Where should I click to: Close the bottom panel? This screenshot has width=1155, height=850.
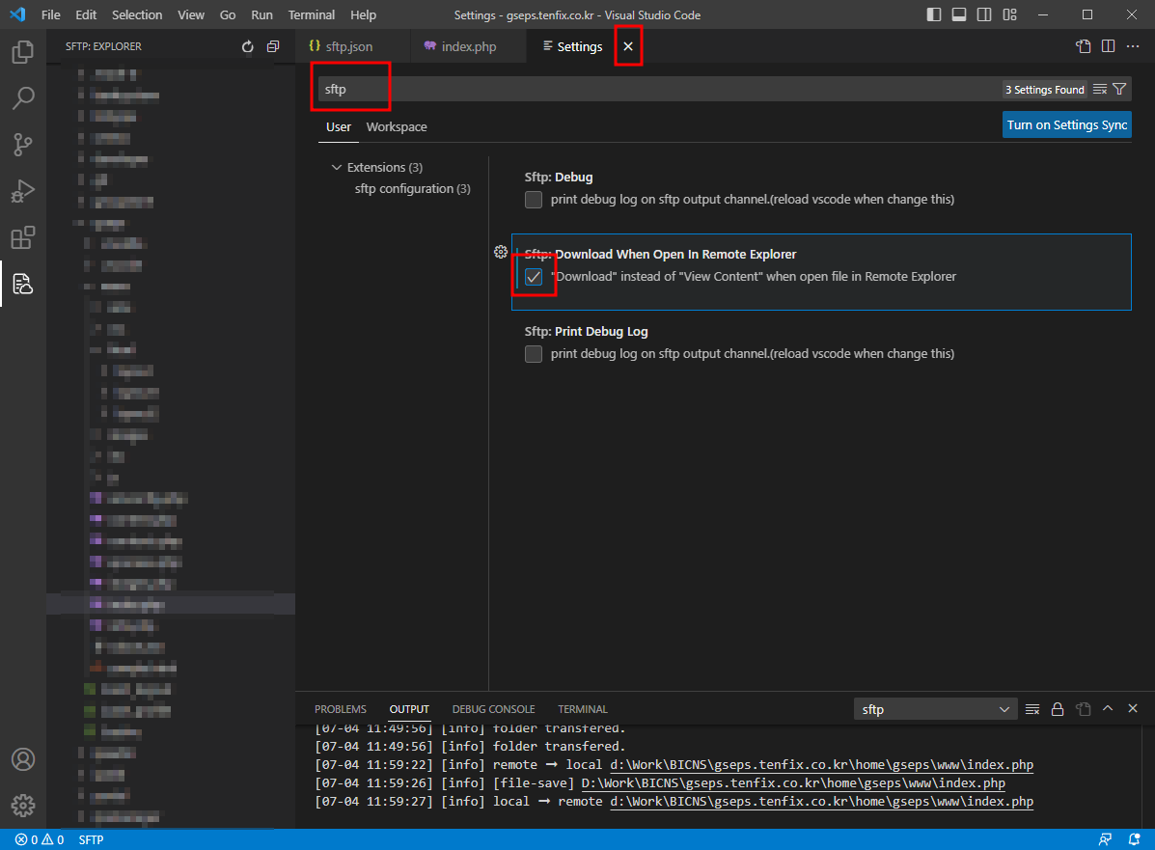point(1133,708)
